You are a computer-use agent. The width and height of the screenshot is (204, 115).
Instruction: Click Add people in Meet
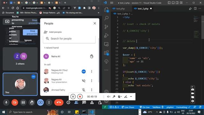[x=53, y=32]
